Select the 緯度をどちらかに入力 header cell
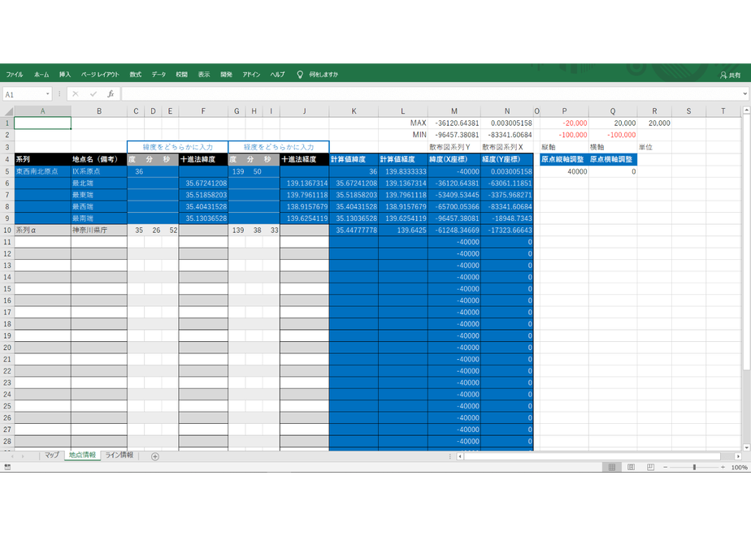 click(178, 147)
